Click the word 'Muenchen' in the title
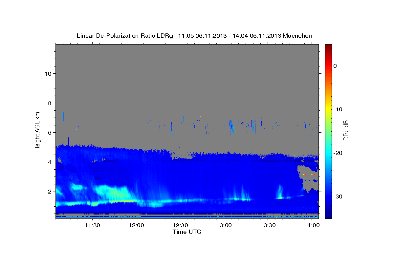 coord(297,36)
